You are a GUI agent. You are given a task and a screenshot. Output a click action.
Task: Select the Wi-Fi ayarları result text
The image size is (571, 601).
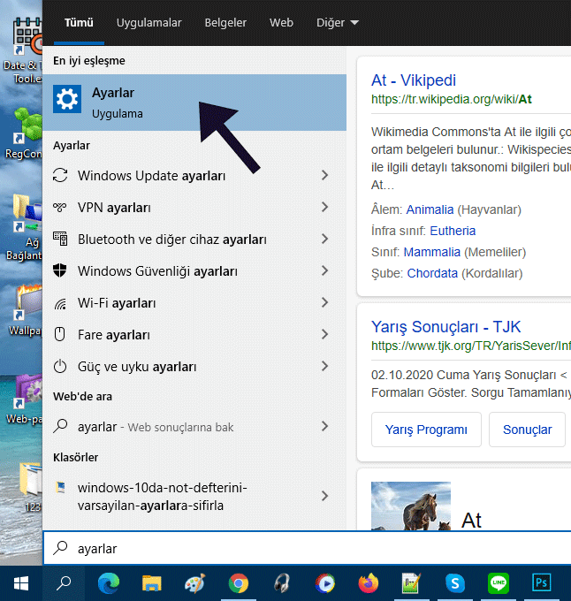[117, 303]
